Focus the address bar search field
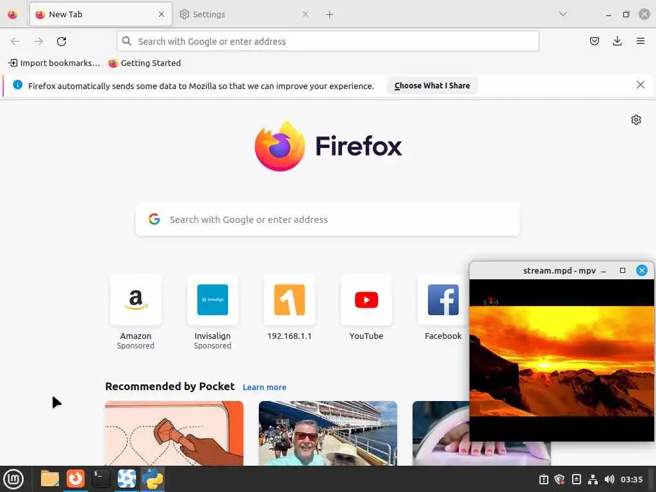The image size is (656, 492). [x=328, y=42]
